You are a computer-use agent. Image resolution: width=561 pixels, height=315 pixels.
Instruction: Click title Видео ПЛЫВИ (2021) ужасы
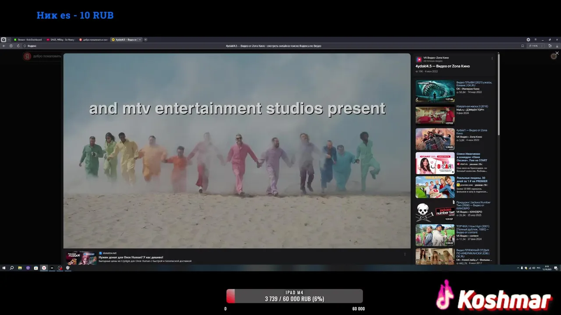474,84
